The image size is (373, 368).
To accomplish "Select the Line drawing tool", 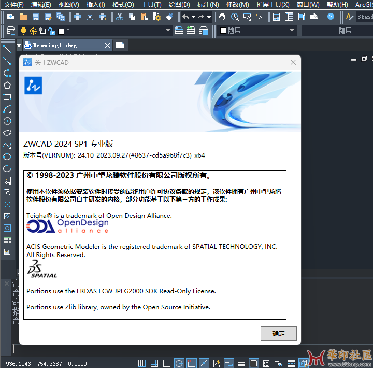I will pyautogui.click(x=7, y=50).
